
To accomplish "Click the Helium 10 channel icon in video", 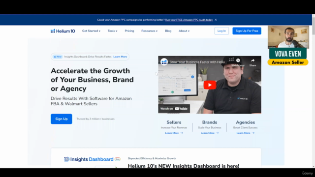I will pos(164,62).
